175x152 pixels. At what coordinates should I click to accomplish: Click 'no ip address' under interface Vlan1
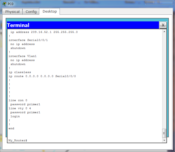pos(22,60)
